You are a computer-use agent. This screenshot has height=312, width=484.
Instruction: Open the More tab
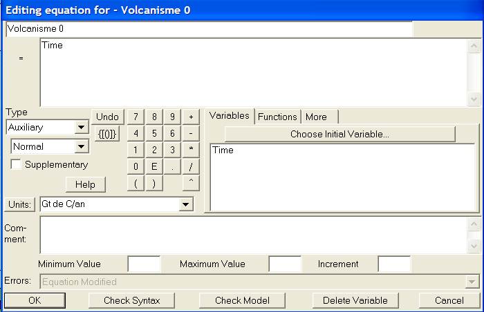316,117
